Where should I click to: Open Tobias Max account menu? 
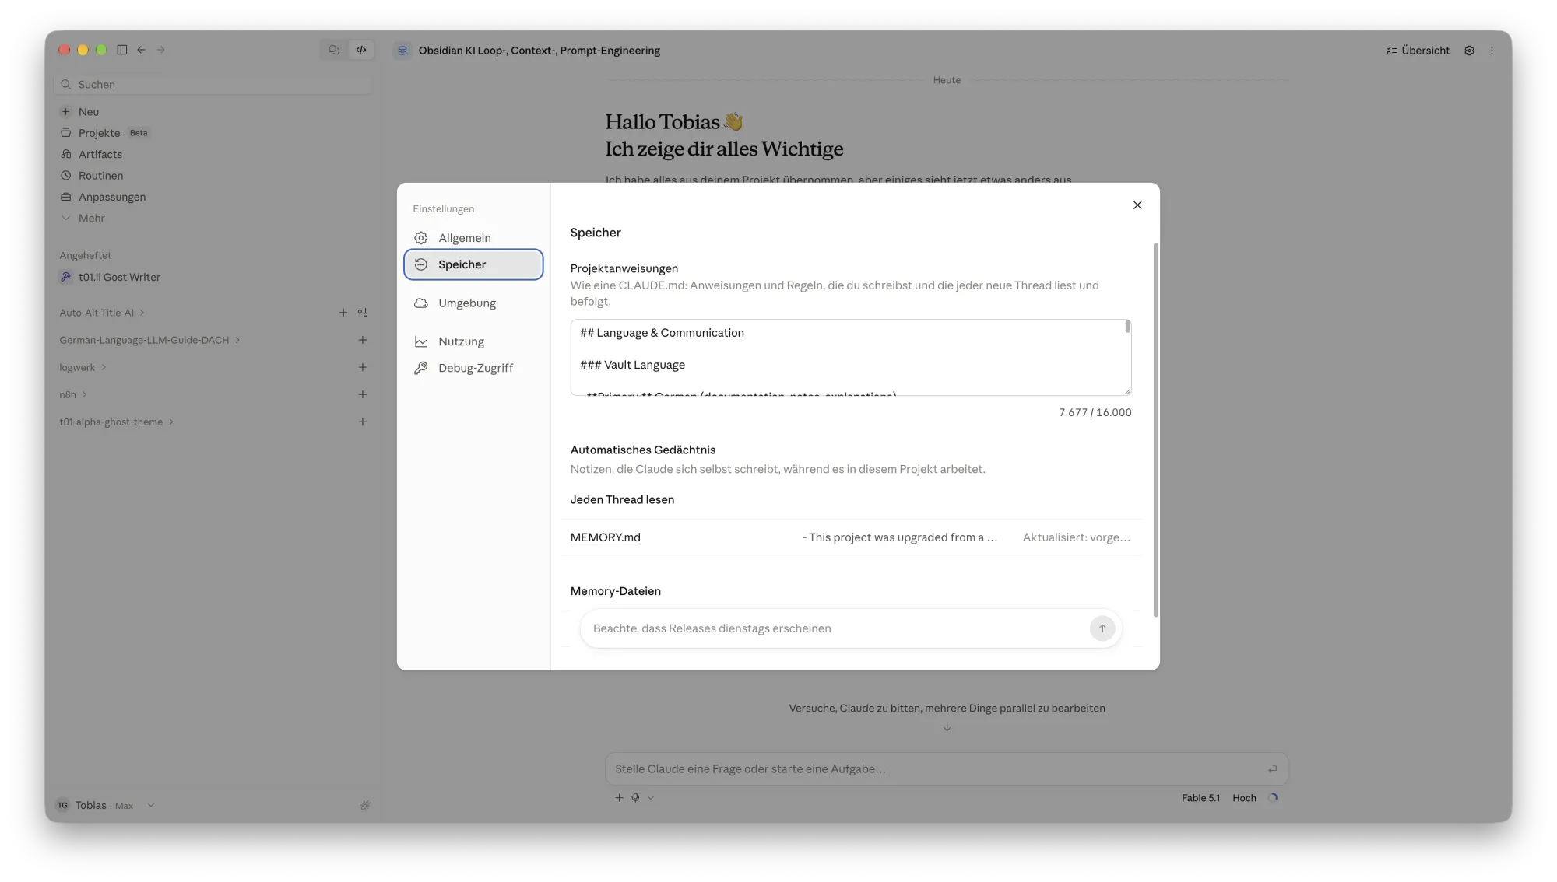click(x=105, y=806)
